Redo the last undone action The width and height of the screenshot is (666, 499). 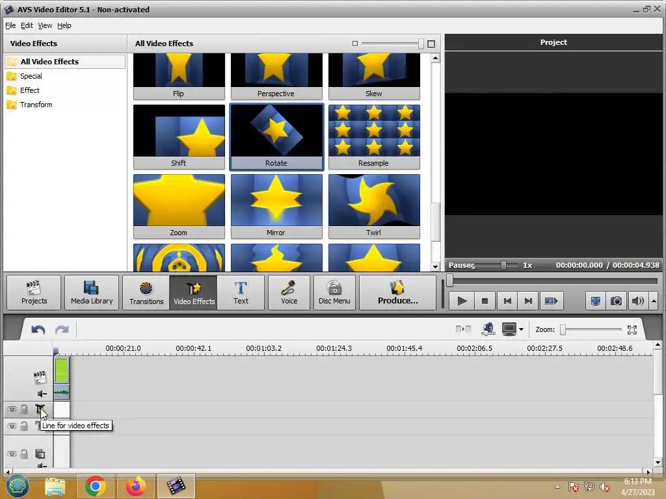[x=62, y=329]
